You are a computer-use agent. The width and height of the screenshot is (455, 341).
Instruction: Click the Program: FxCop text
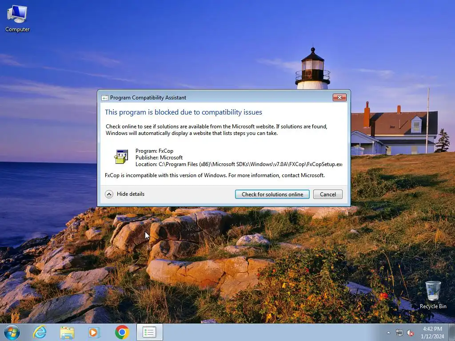coord(154,151)
